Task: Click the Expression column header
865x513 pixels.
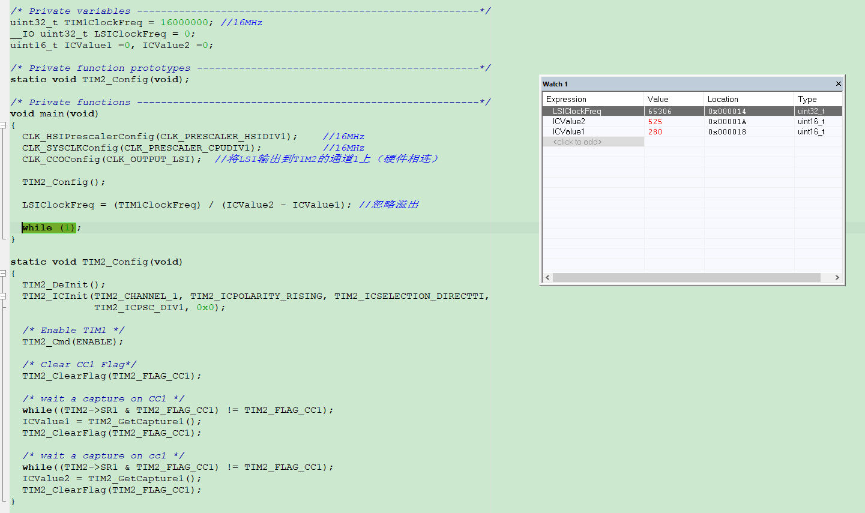Action: tap(593, 99)
